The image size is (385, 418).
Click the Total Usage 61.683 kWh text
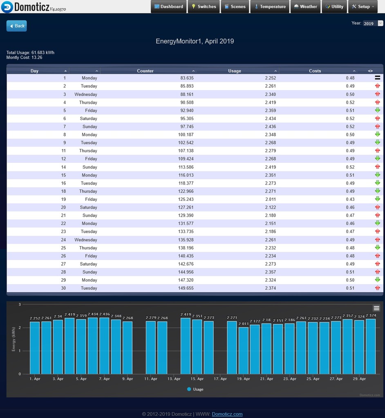[x=30, y=53]
